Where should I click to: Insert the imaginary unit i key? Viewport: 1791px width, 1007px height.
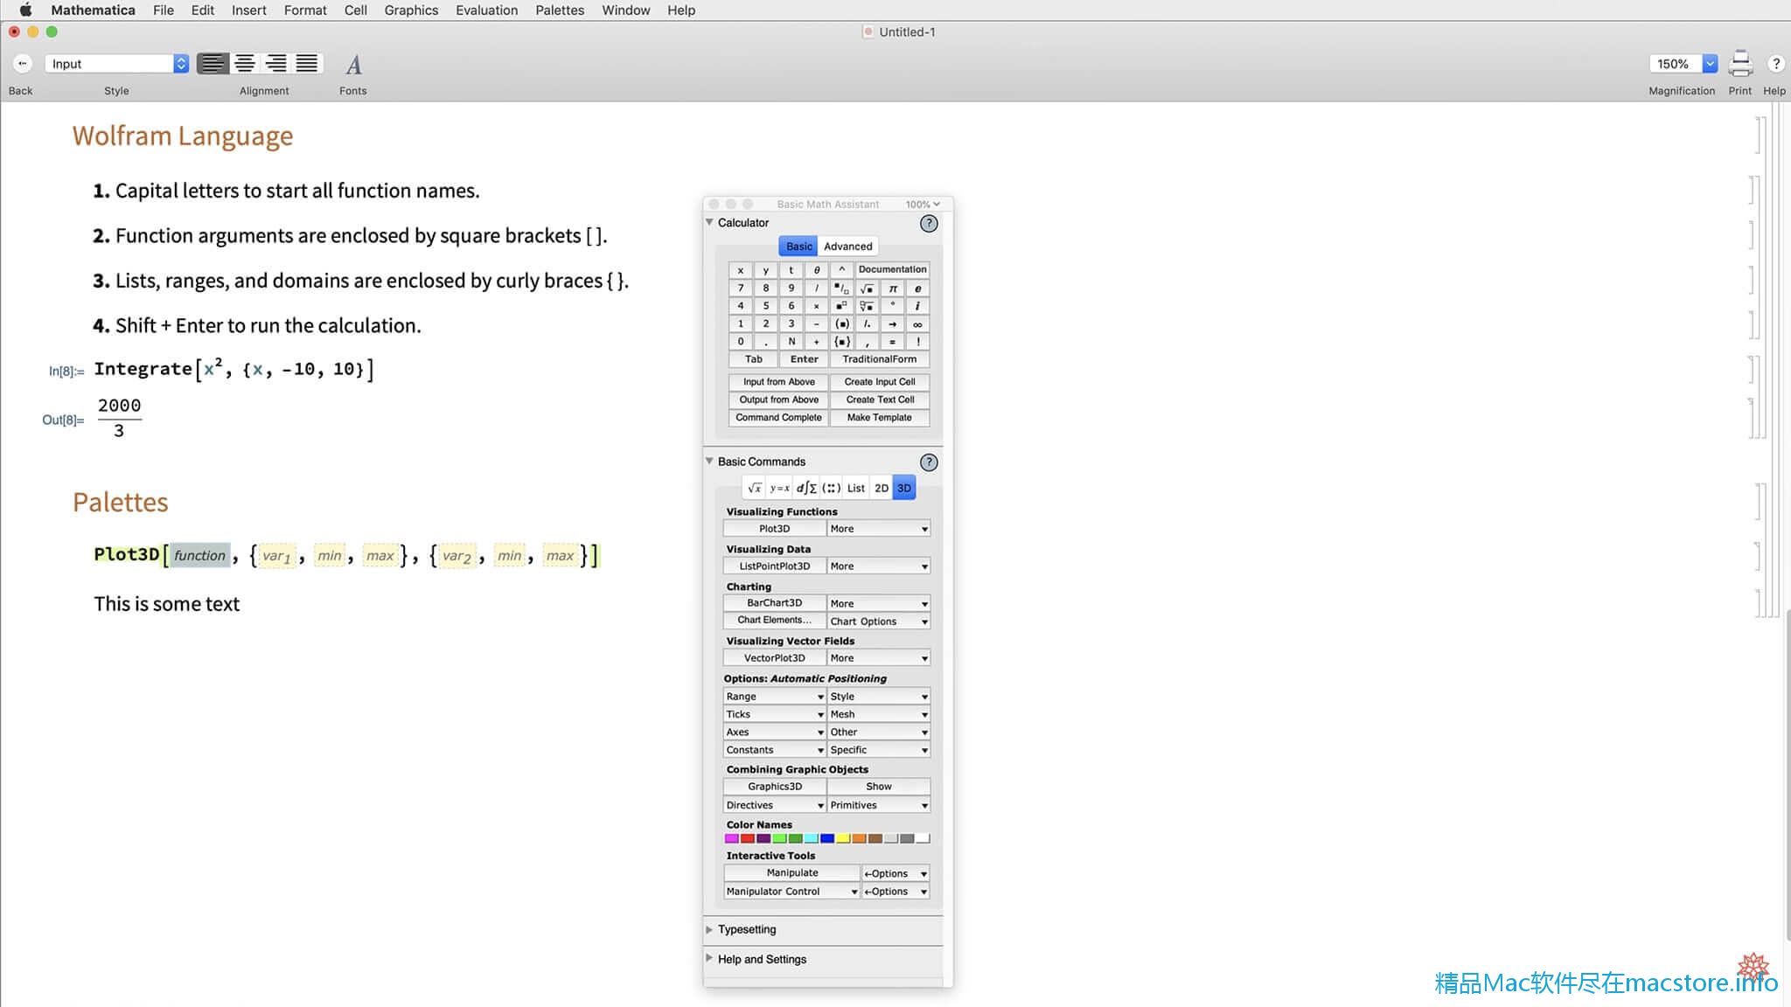917,306
